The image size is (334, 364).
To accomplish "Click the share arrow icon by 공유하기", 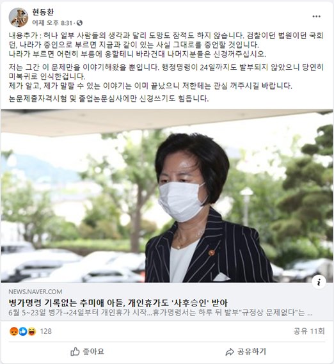I will tap(230, 352).
